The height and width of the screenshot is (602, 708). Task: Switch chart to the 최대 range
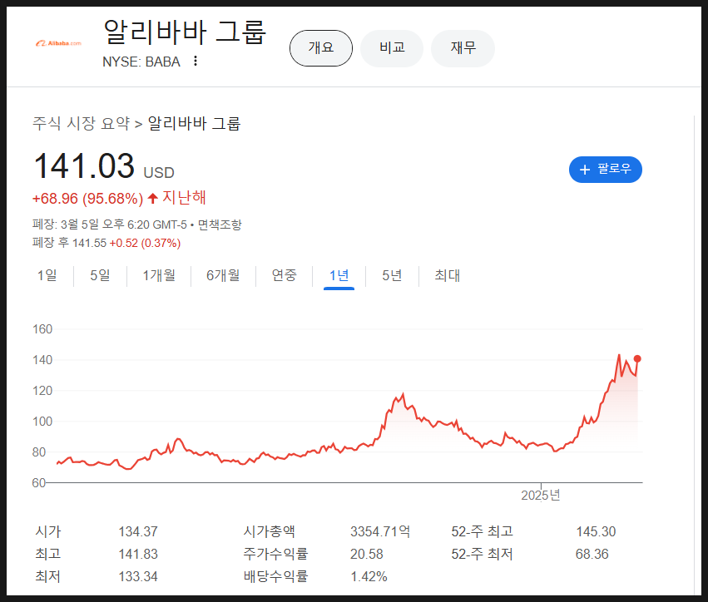coord(448,275)
